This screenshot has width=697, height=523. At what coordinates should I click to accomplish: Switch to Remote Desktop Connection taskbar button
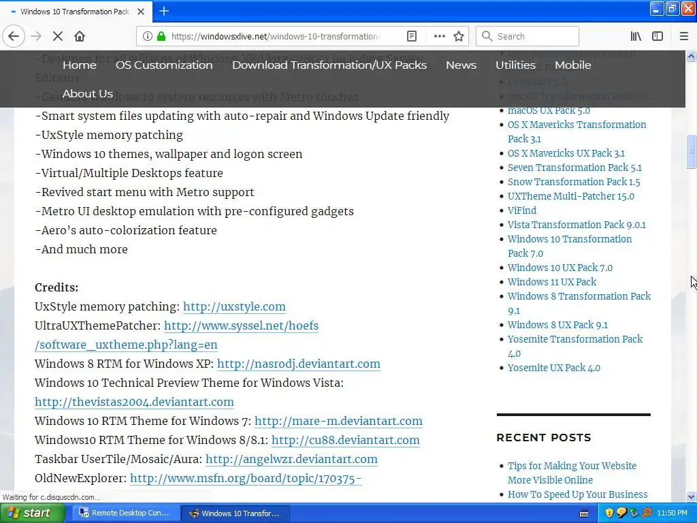pos(125,513)
